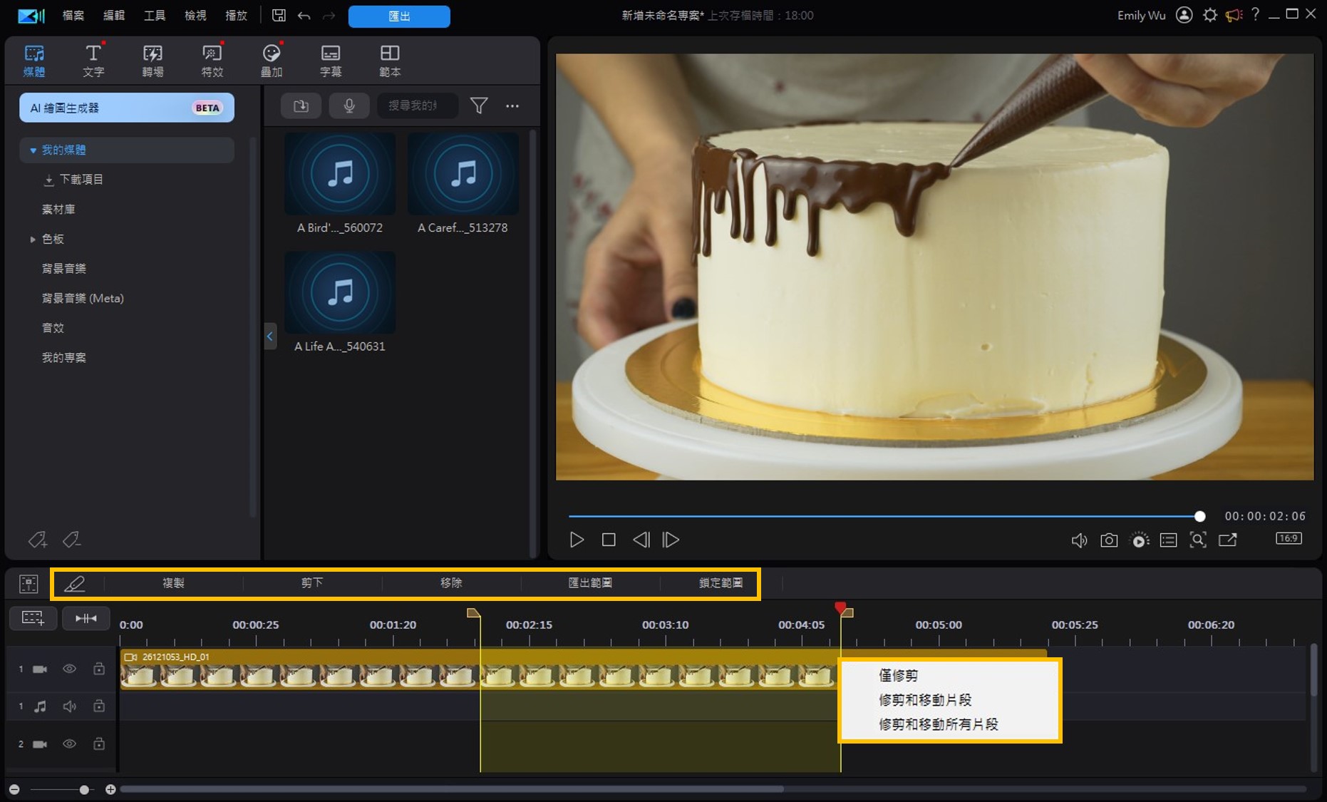This screenshot has height=802, width=1327.
Task: Click the undock preview window icon
Action: [x=1227, y=540]
